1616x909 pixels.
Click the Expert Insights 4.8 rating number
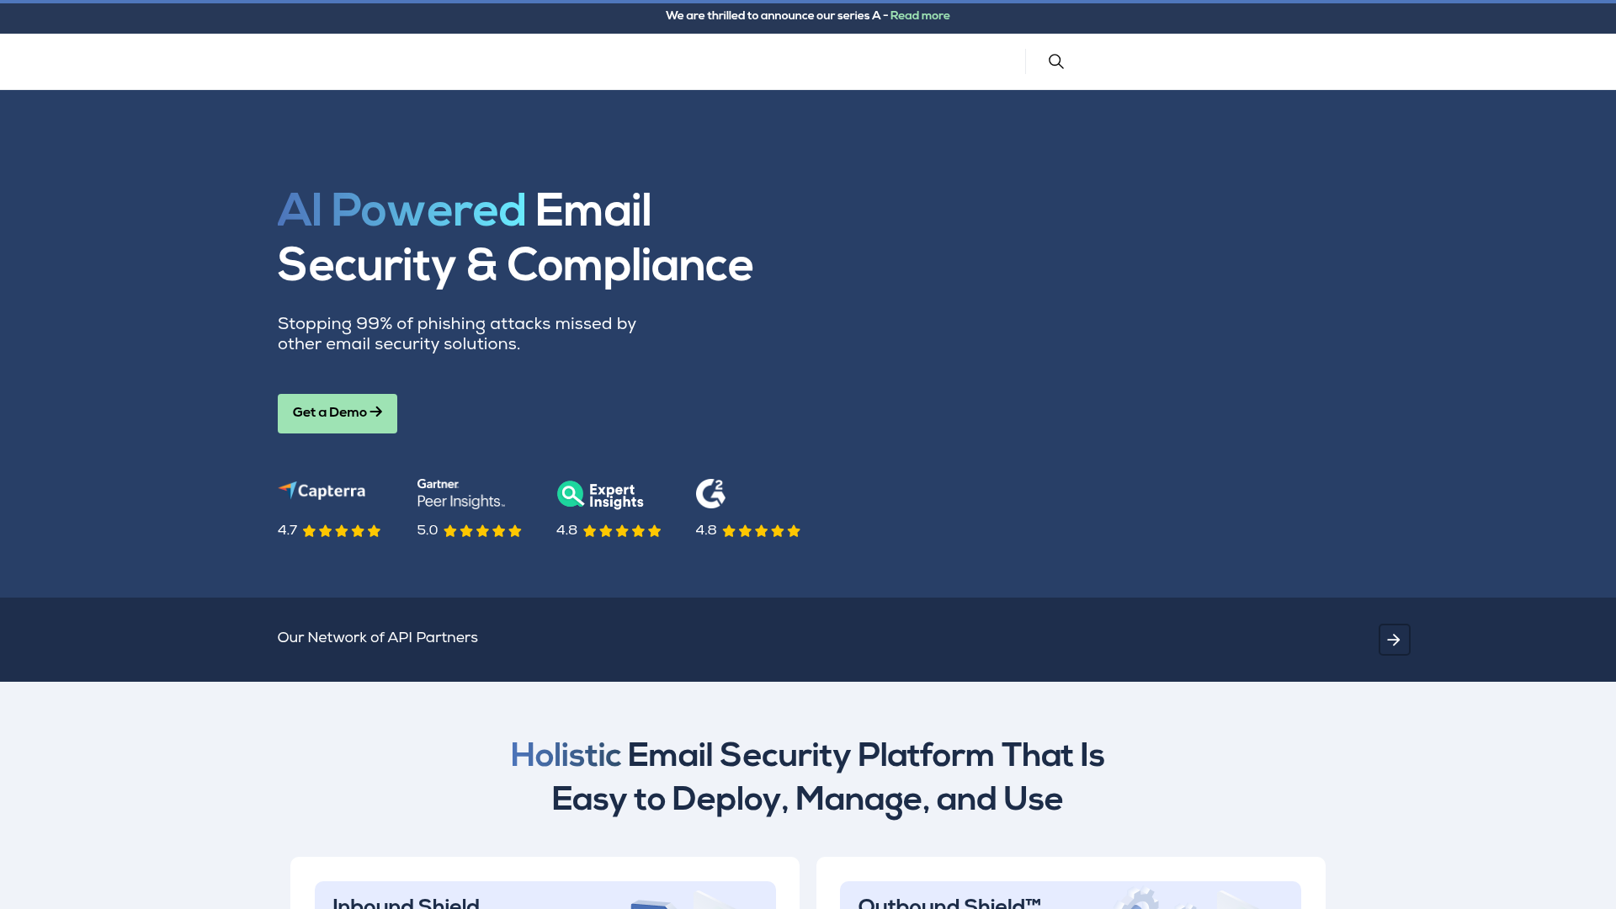566,530
